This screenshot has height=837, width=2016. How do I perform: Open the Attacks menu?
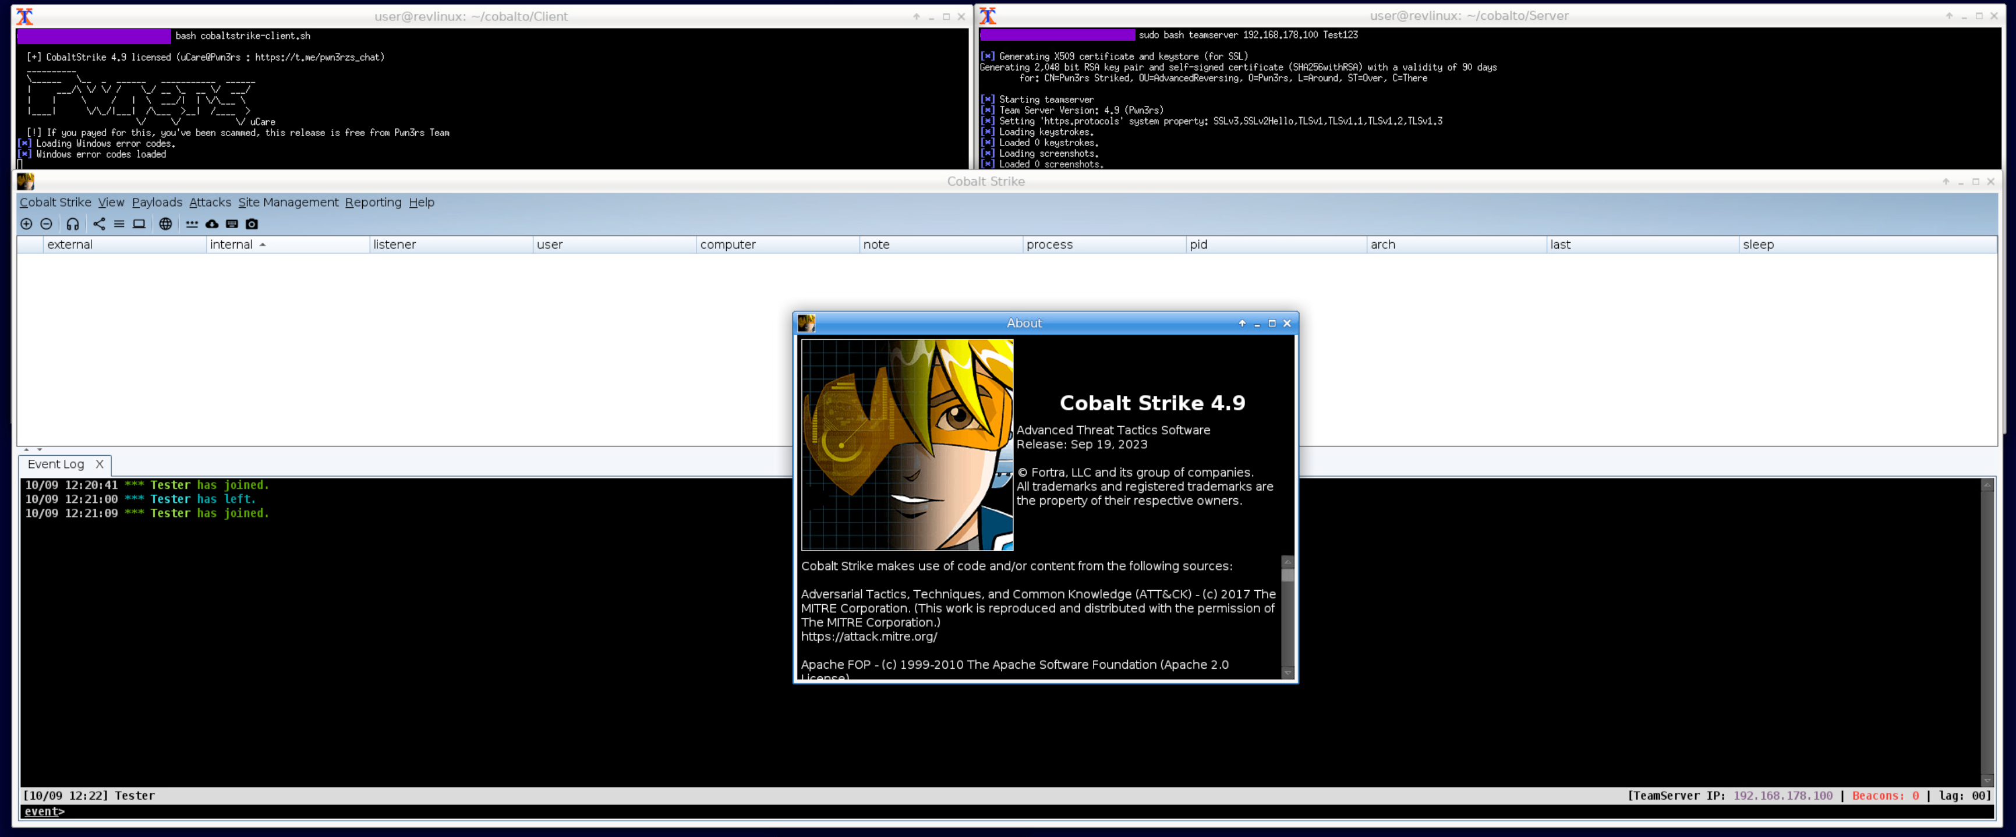[210, 202]
